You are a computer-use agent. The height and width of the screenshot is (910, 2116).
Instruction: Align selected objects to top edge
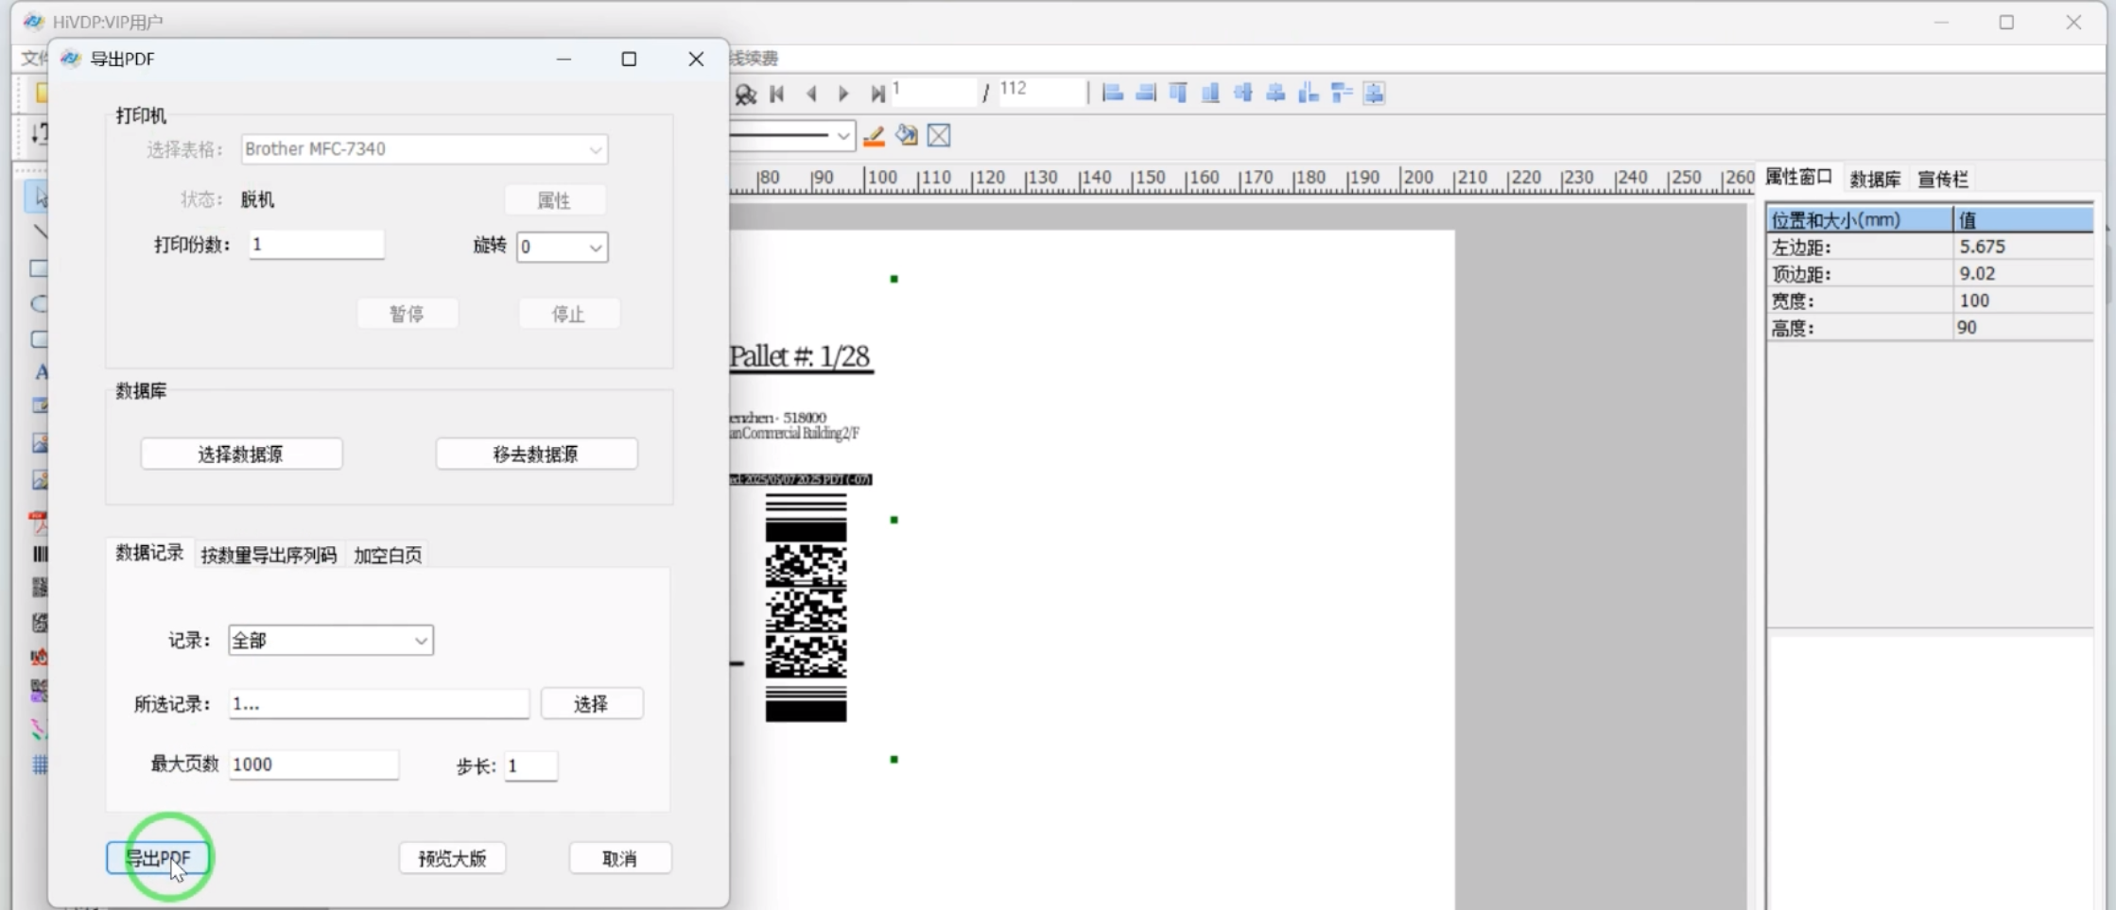click(x=1178, y=93)
